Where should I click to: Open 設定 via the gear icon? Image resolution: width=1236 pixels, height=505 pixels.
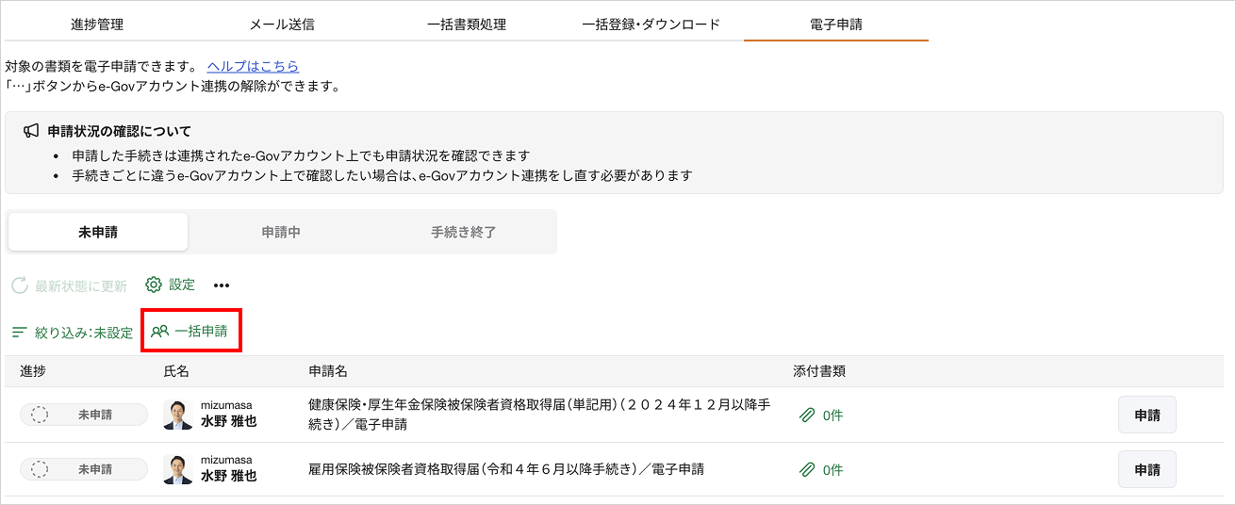coord(155,285)
